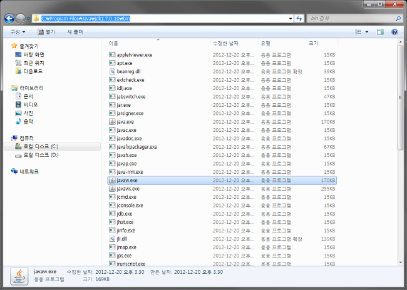The width and height of the screenshot is (407, 290).
Task: Expand the address bar history dropdown
Action: tap(291, 18)
